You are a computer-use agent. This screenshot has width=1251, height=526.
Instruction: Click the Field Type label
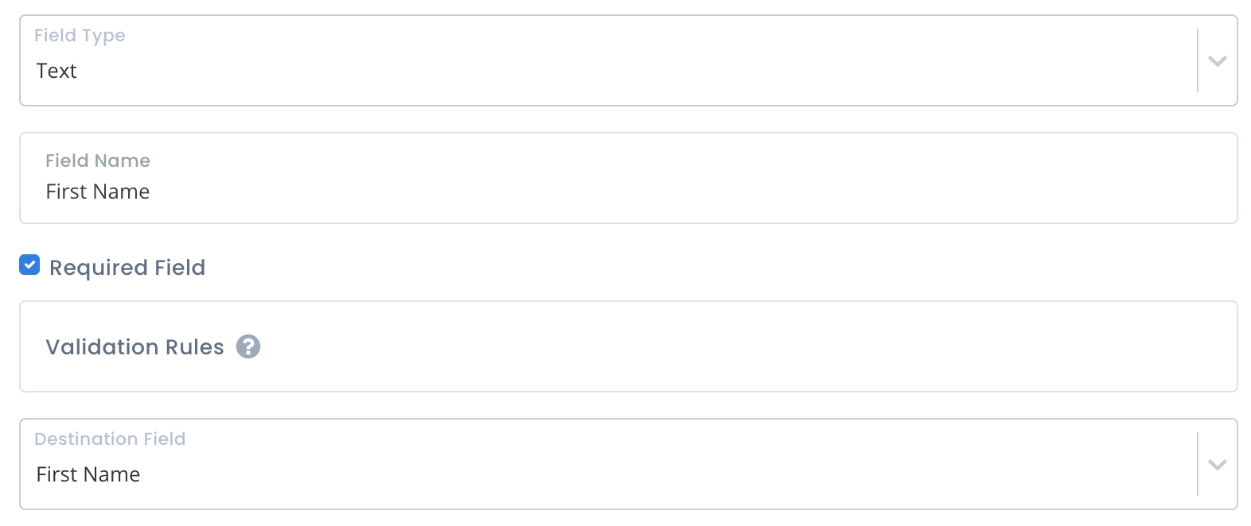pyautogui.click(x=80, y=36)
